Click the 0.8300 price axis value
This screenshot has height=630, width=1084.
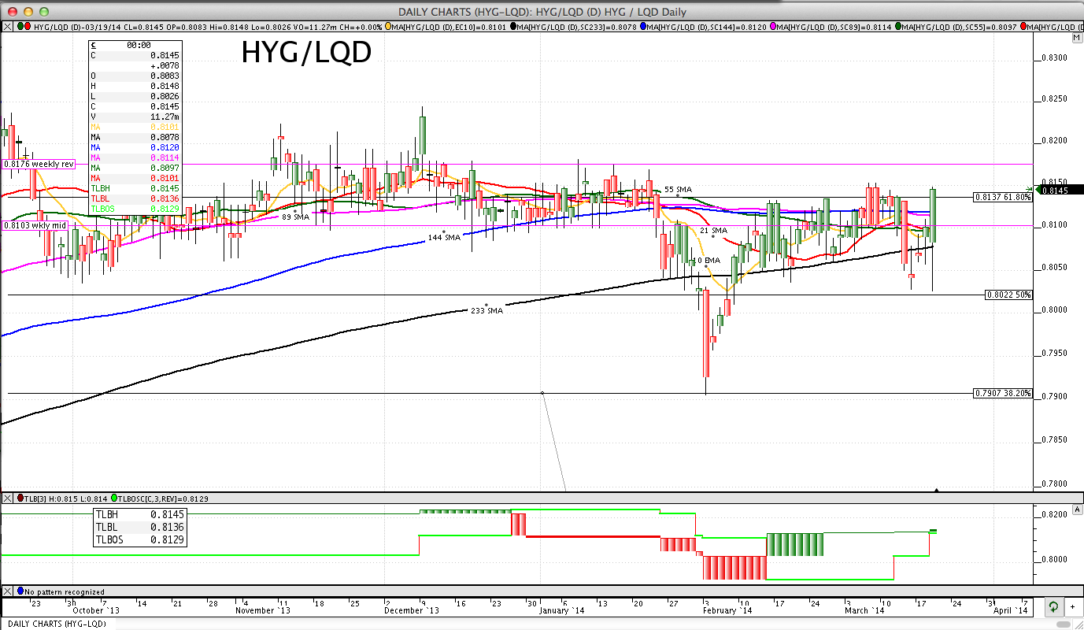pyautogui.click(x=1053, y=58)
